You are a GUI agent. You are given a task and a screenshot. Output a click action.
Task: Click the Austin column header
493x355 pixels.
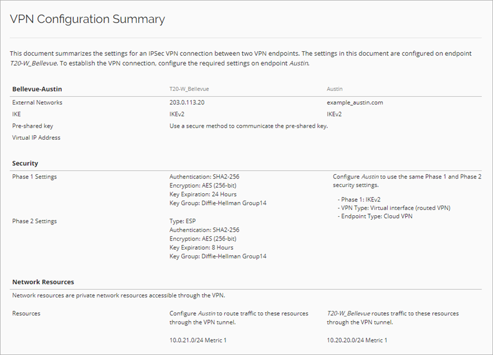[335, 89]
